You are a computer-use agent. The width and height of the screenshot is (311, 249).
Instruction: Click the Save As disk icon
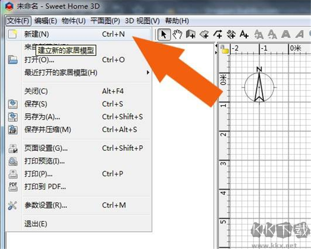12,117
